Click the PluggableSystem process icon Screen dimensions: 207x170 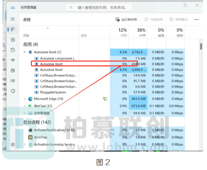point(36,92)
